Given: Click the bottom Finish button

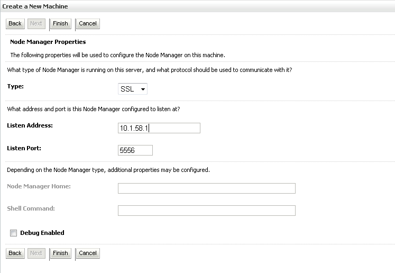Looking at the screenshot, I should tap(60, 253).
